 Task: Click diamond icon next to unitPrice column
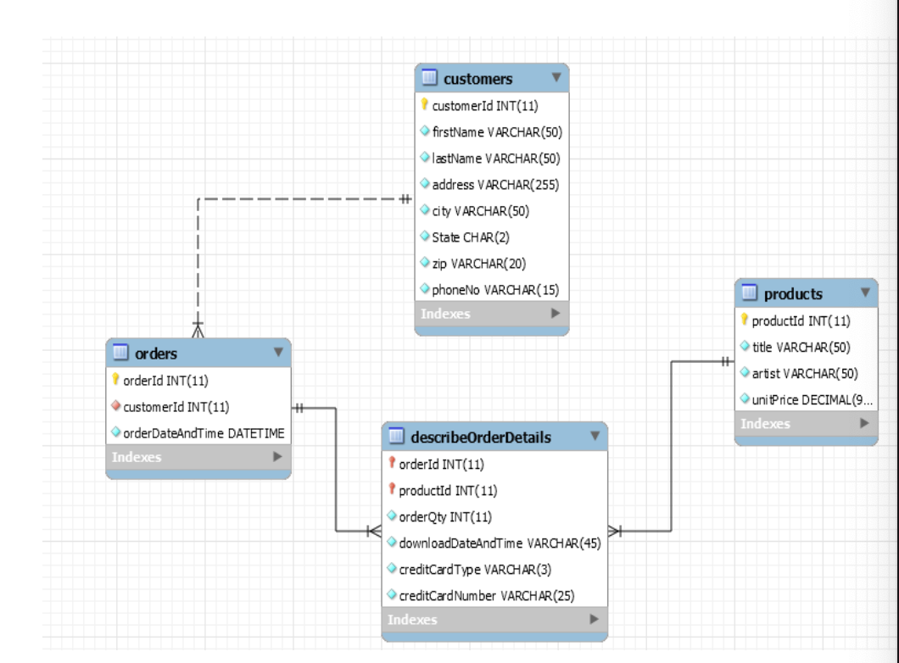click(745, 398)
